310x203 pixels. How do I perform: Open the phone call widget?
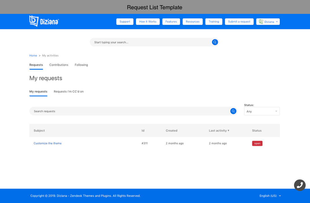click(300, 185)
